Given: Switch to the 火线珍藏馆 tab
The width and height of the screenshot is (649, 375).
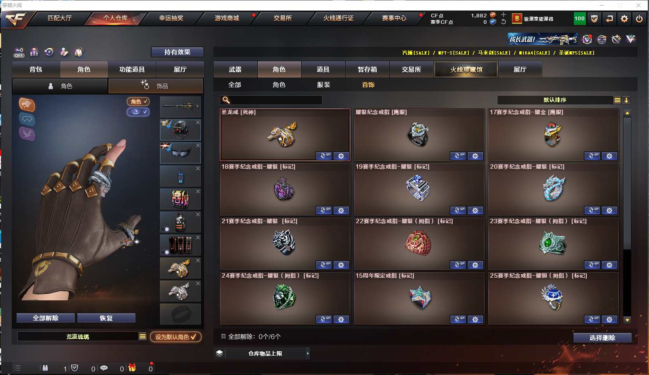Looking at the screenshot, I should click(x=466, y=69).
